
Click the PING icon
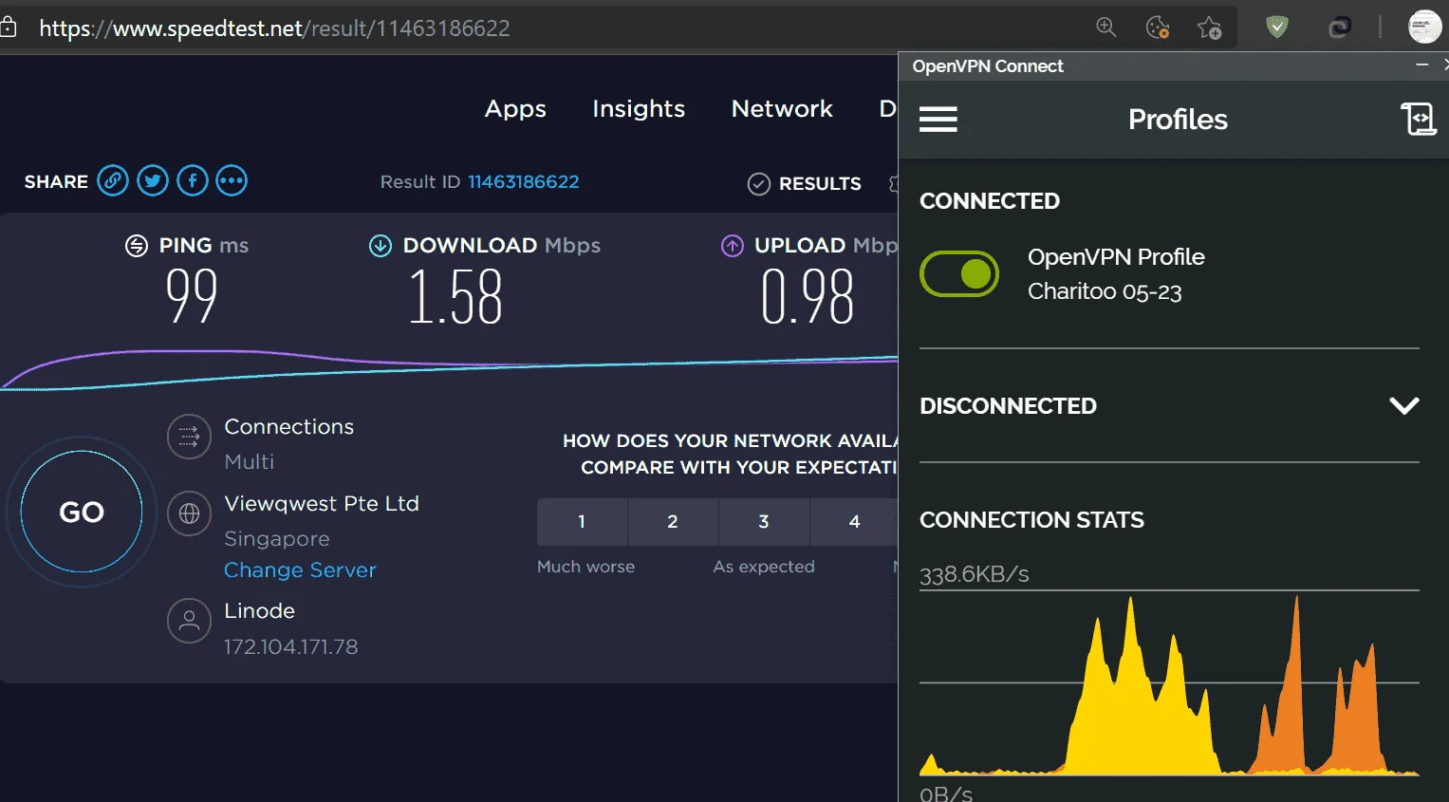coord(137,246)
